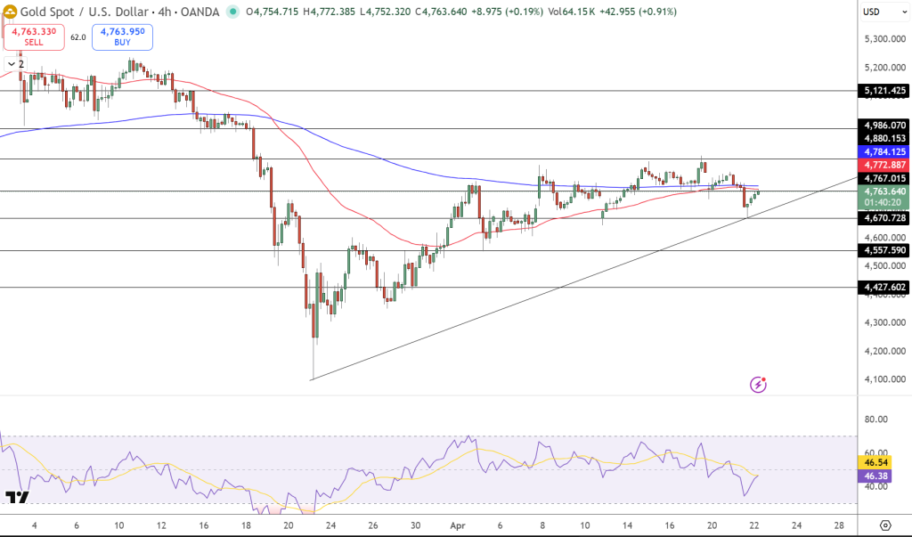Open time axis settings with the hexagon icon

pyautogui.click(x=885, y=525)
